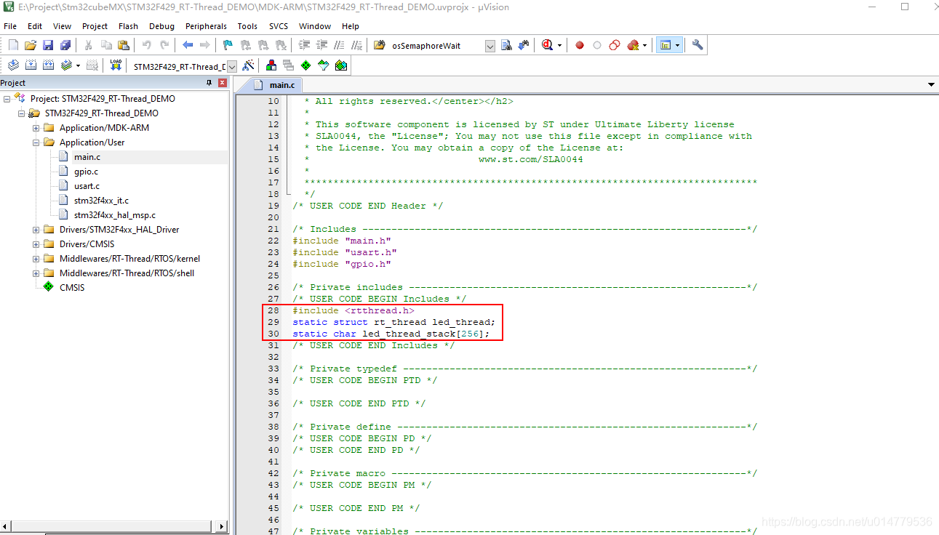
Task: Select the CMSIS component item
Action: point(72,288)
